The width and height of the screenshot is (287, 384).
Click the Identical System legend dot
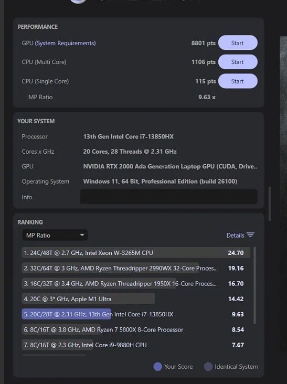[208, 367]
